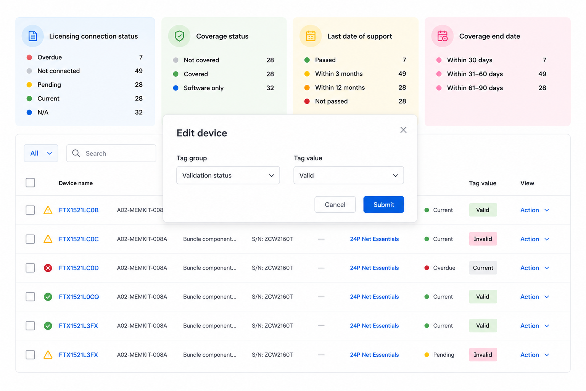This screenshot has height=391, width=586.
Task: Open Action menu in the Pending FTX1521L3FX row
Action: pyautogui.click(x=534, y=355)
